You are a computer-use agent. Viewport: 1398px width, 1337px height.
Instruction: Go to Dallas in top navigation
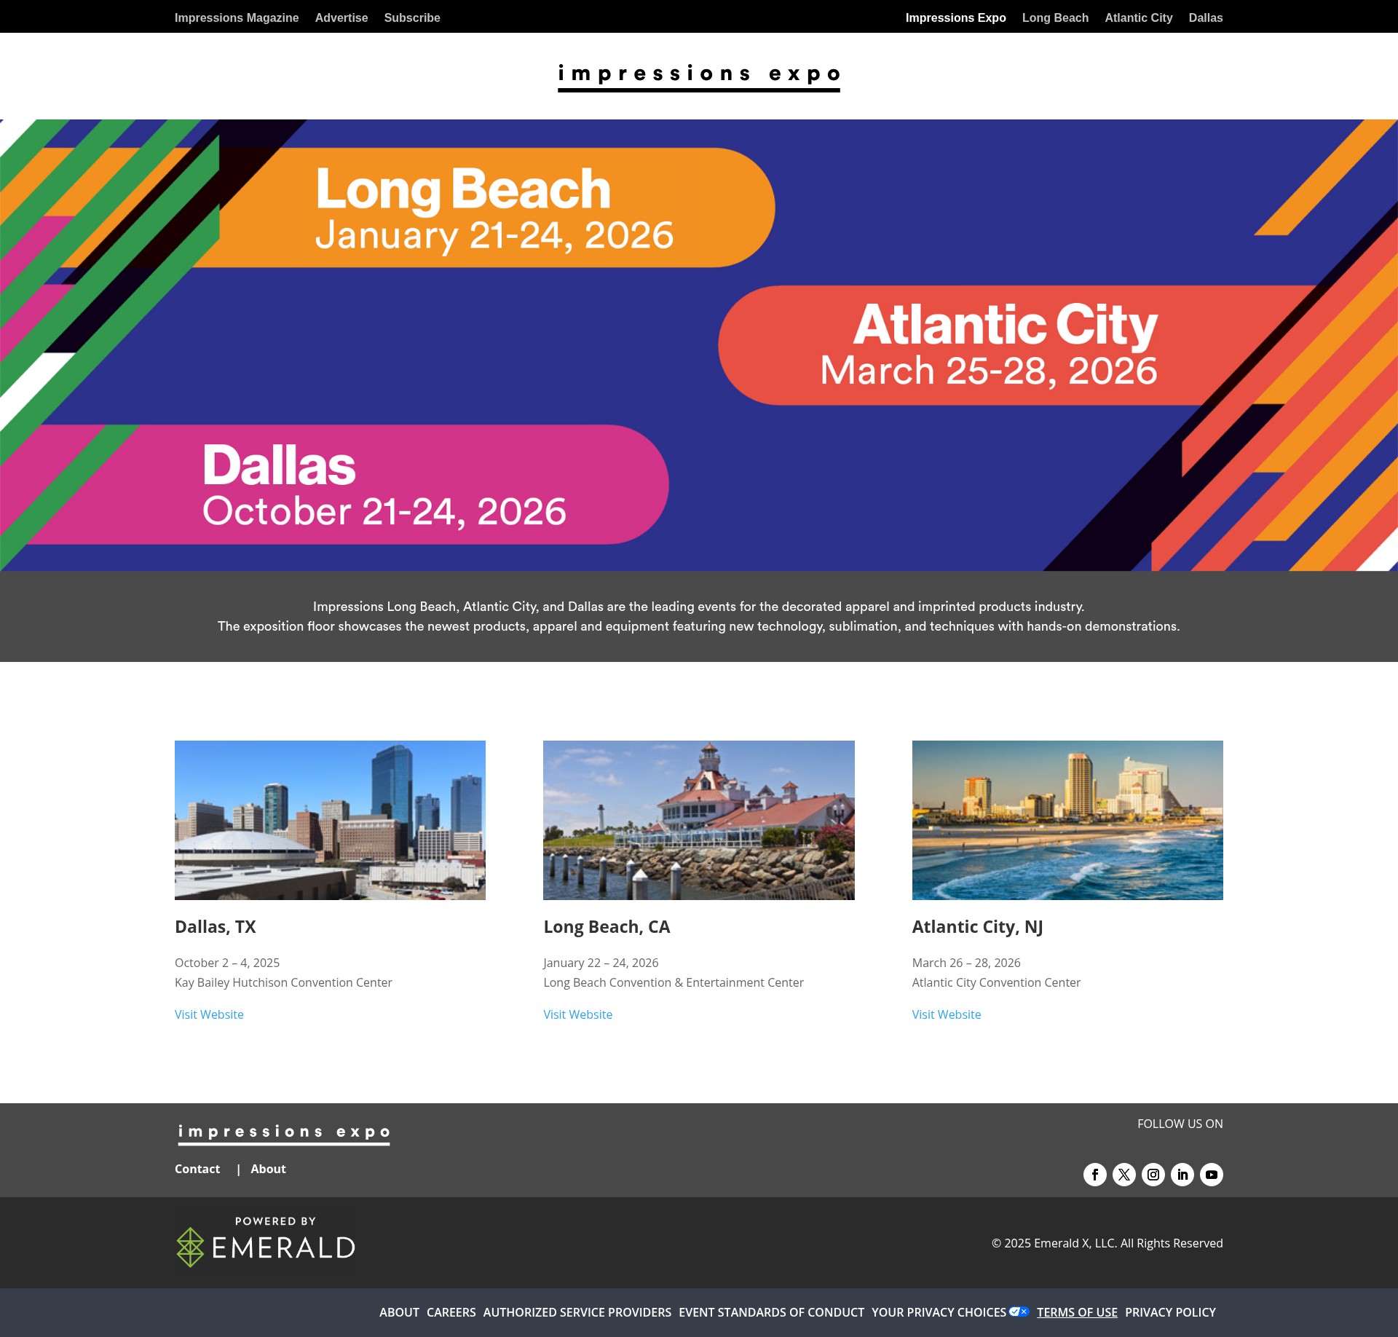[1206, 17]
